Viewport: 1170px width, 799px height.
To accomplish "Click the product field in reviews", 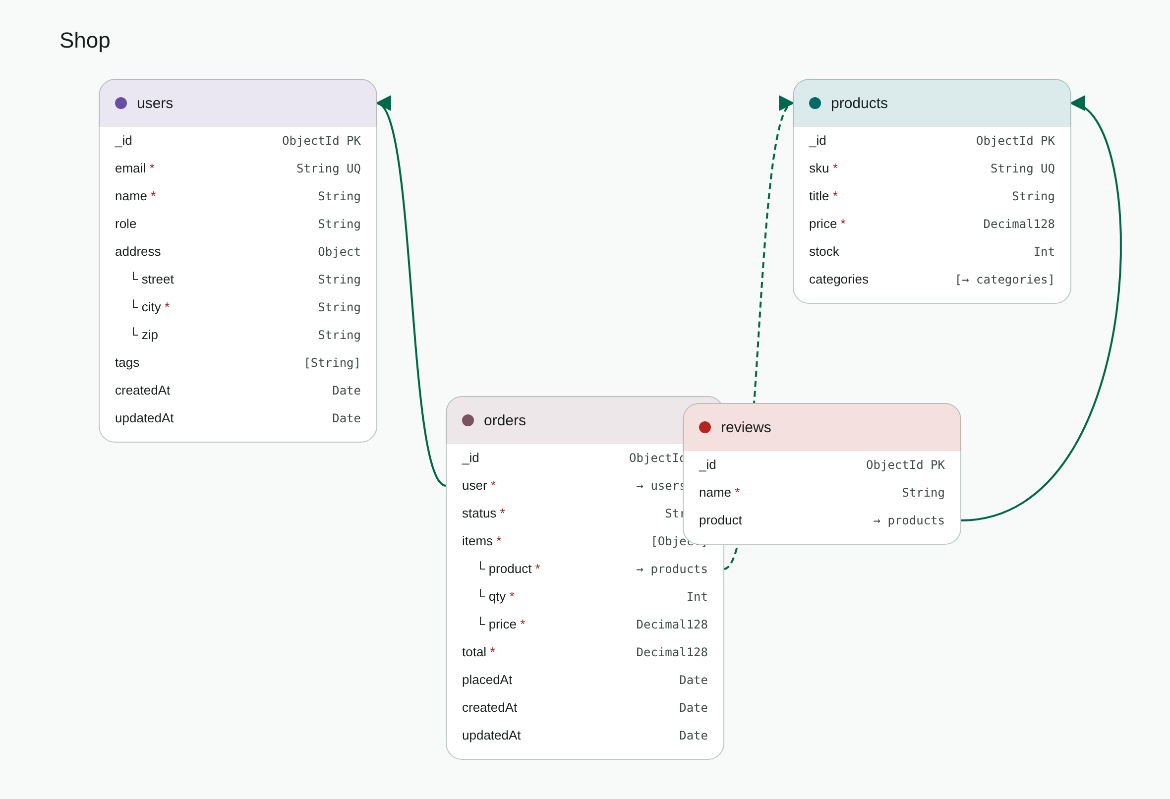I will 821,520.
